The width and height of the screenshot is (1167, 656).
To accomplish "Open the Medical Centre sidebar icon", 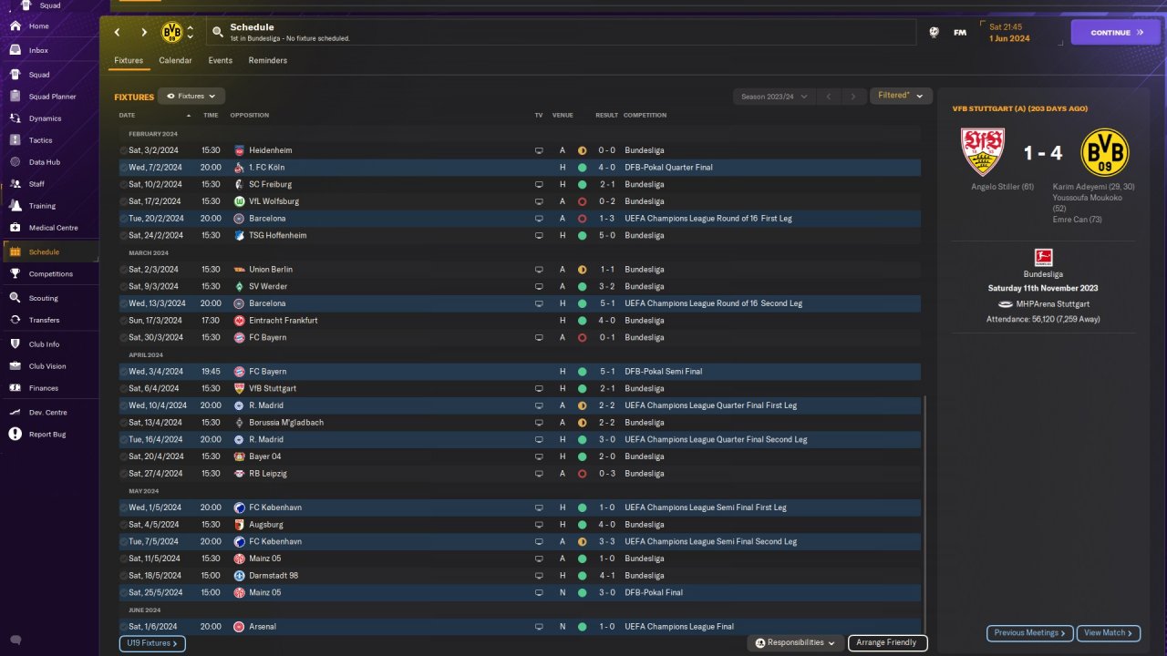I will pyautogui.click(x=15, y=228).
